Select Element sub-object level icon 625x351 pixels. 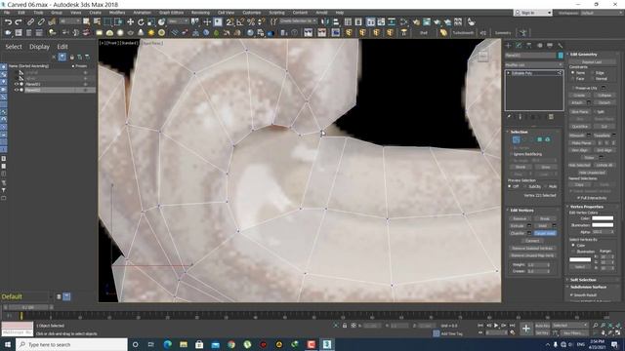[x=547, y=139]
